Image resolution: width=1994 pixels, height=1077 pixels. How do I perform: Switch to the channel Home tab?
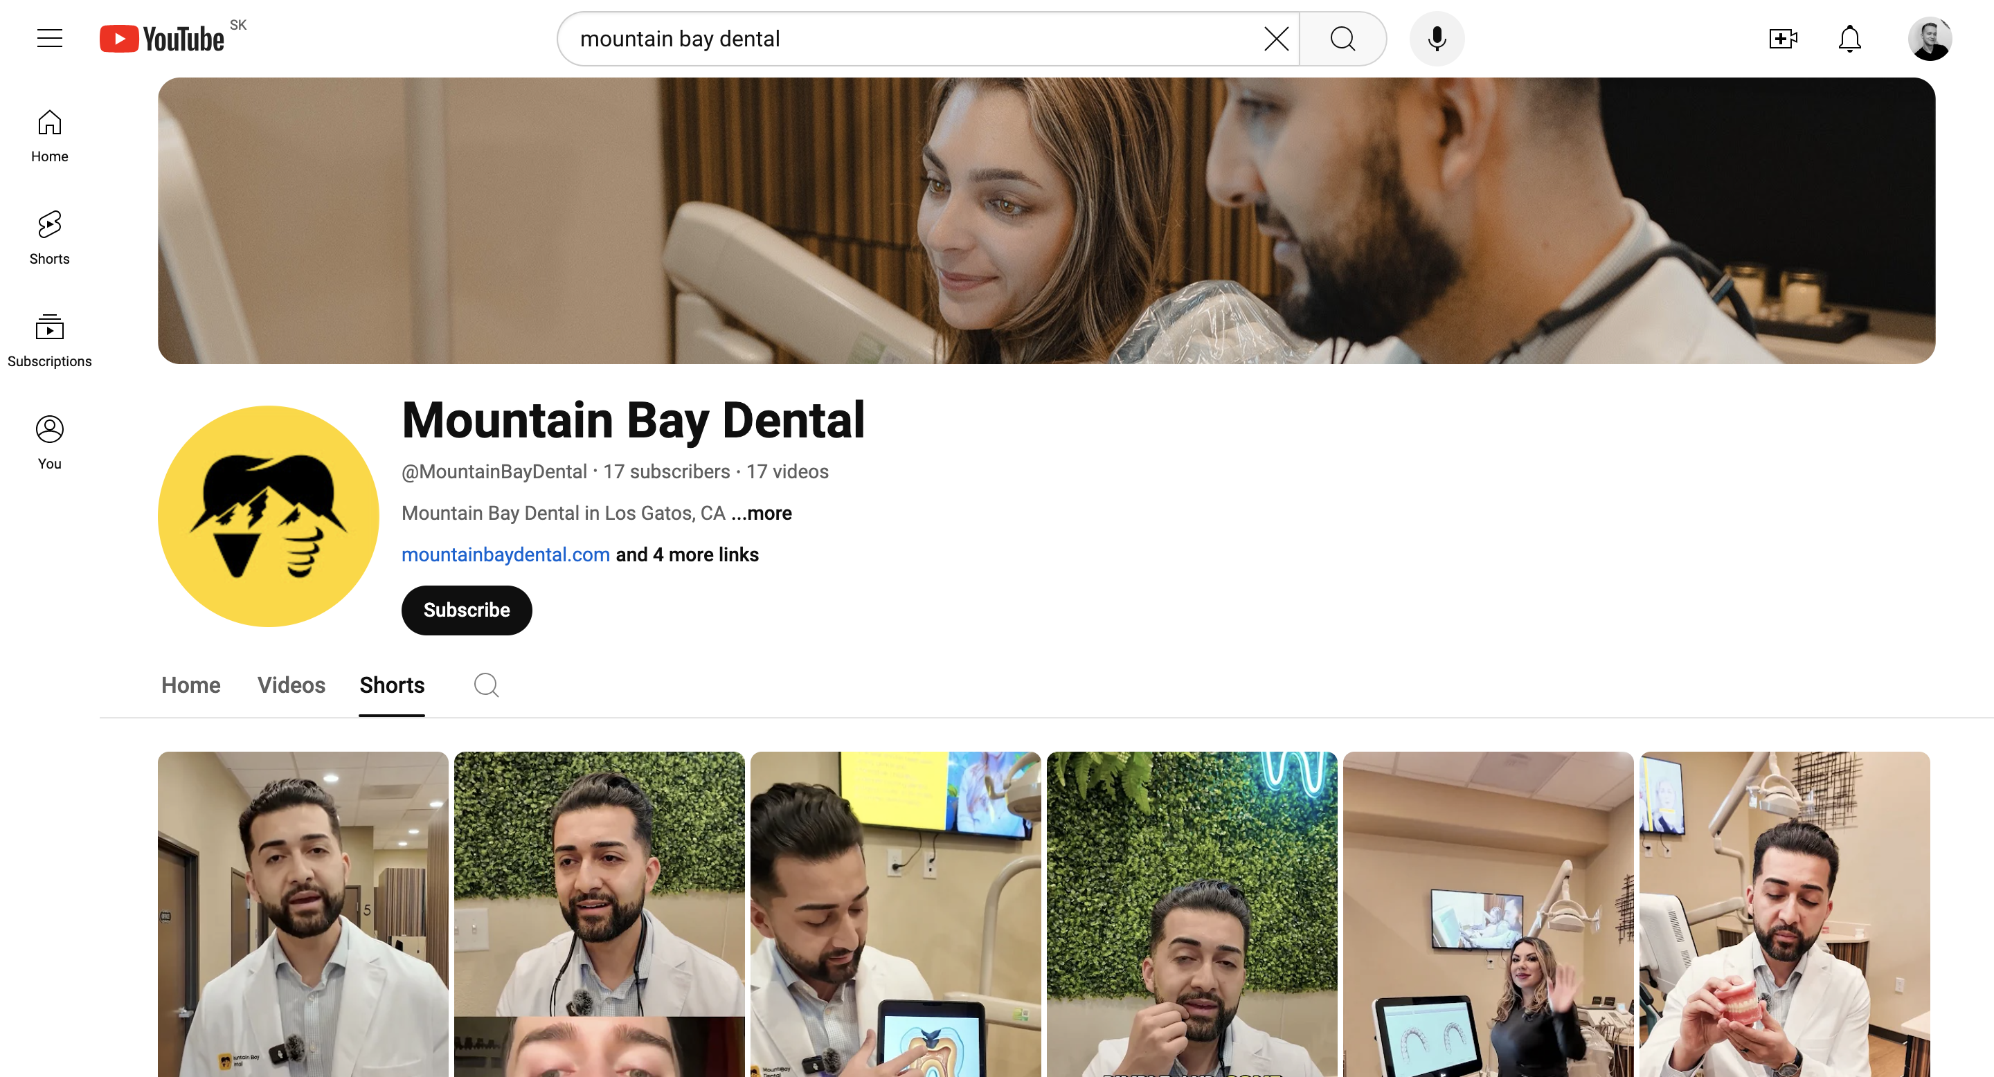[x=190, y=685]
